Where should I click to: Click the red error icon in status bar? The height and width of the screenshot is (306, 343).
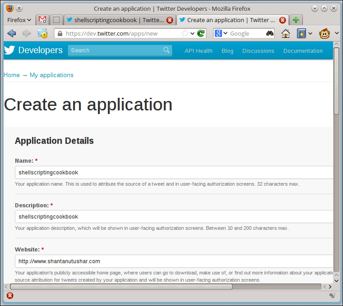10,296
